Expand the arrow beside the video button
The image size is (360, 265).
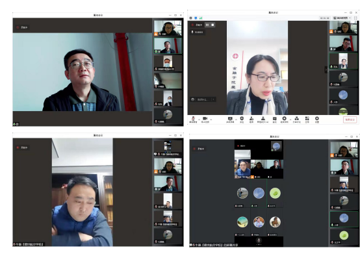211,120
